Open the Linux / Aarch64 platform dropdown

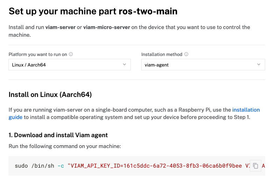[x=70, y=65]
